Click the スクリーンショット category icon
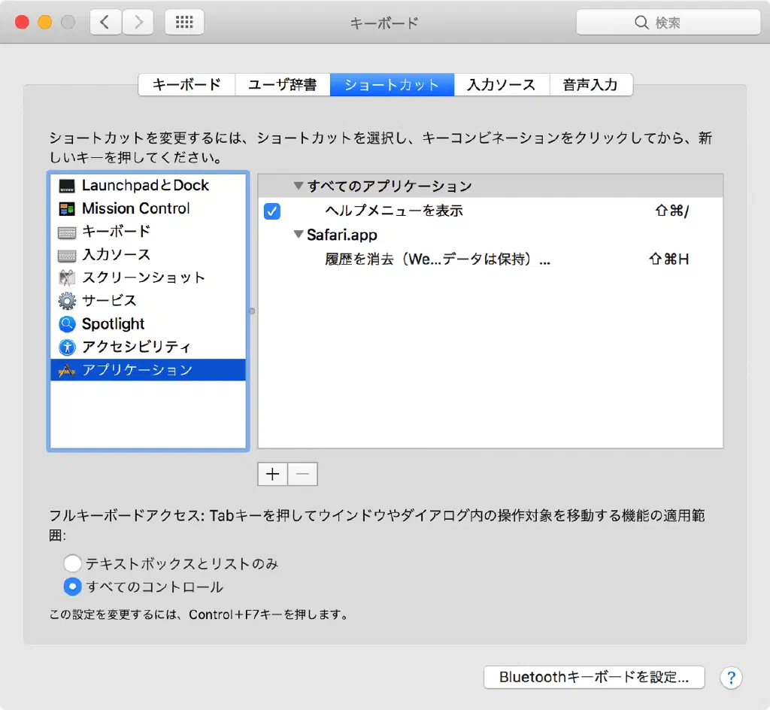Screen dimensions: 770x710 pos(67,278)
